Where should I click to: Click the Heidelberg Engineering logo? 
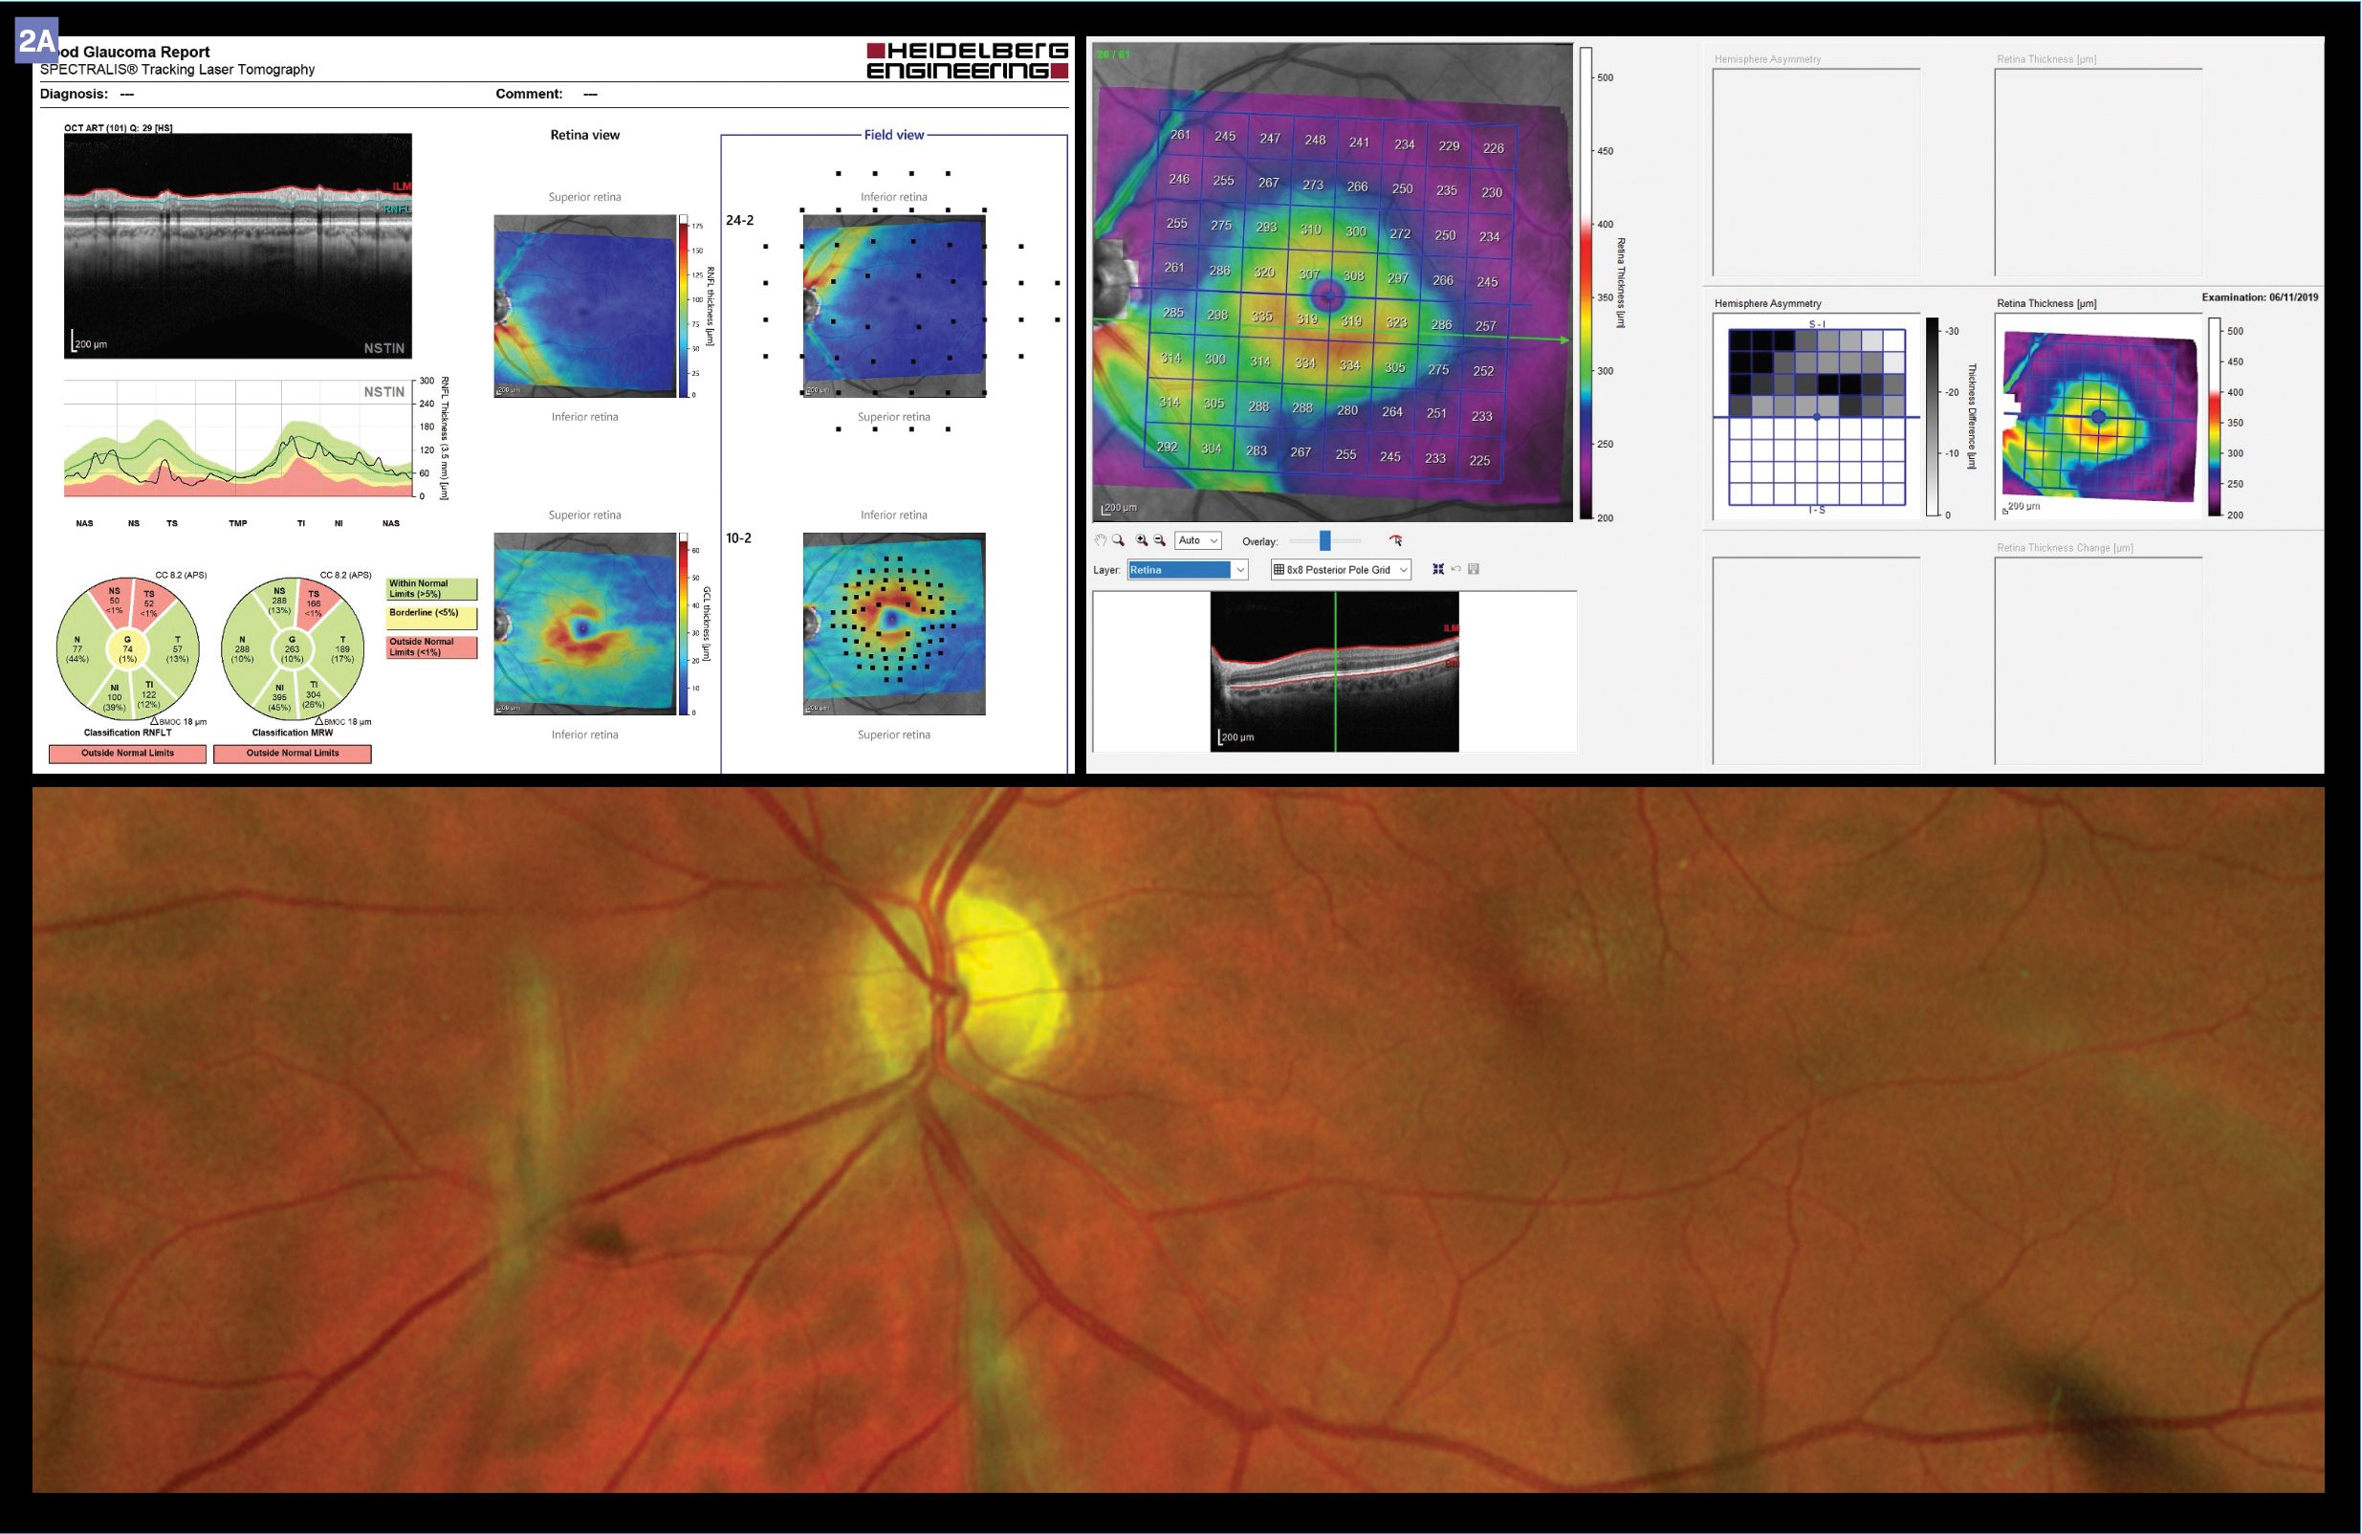[967, 60]
